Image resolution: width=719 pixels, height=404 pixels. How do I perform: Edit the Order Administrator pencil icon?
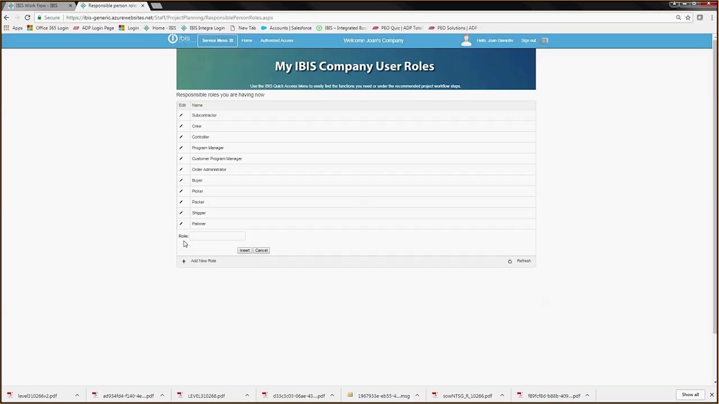pos(181,169)
